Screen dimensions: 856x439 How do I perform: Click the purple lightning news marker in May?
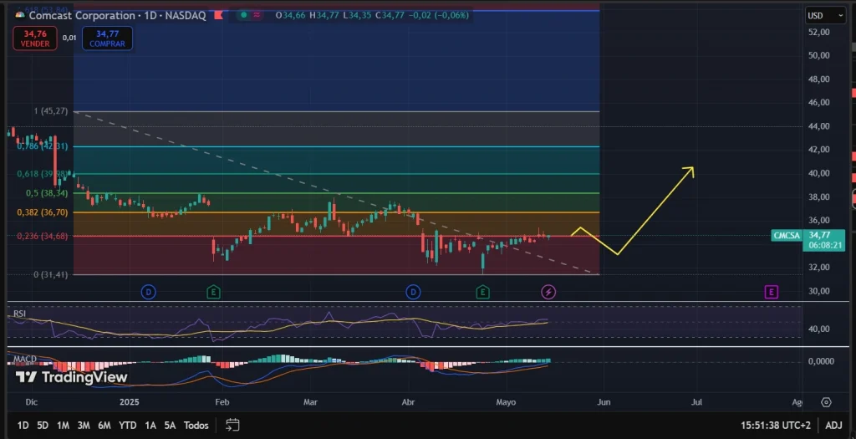[548, 292]
